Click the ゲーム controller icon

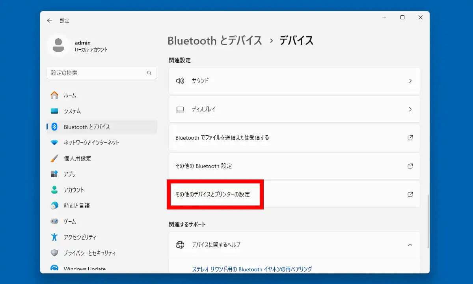[x=54, y=221]
